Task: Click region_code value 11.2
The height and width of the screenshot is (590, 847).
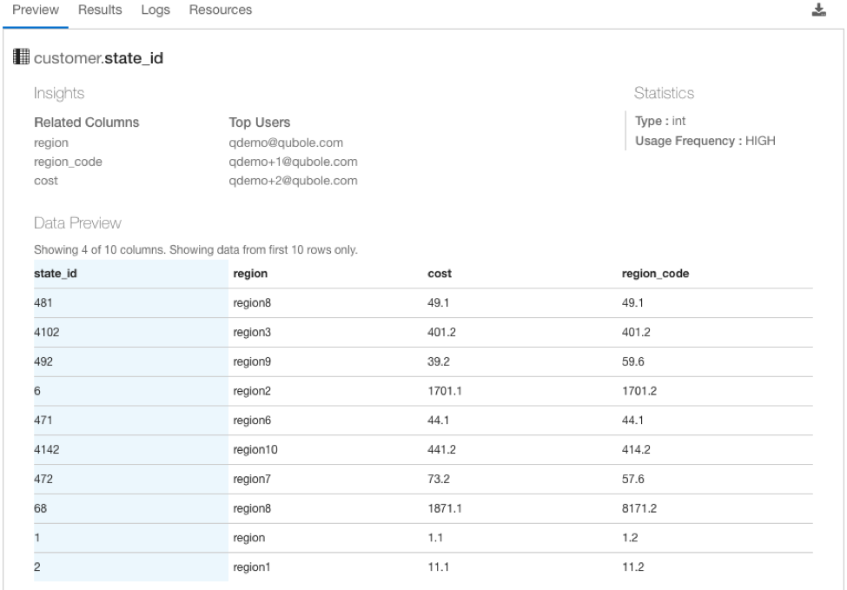Action: point(632,567)
